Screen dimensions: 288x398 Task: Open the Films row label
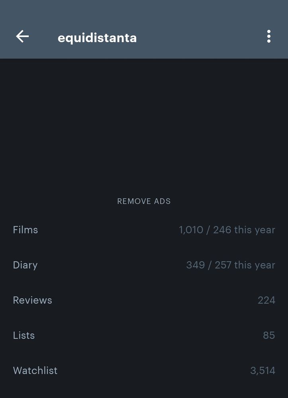25,230
